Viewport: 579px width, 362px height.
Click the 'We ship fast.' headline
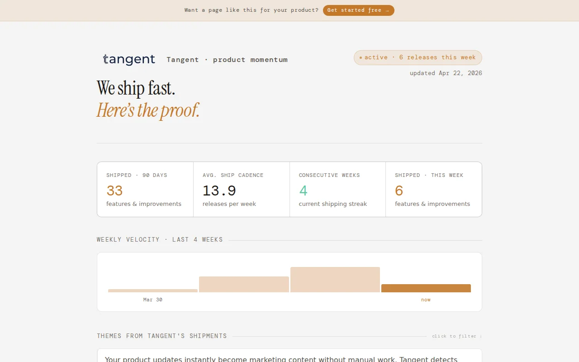[136, 88]
